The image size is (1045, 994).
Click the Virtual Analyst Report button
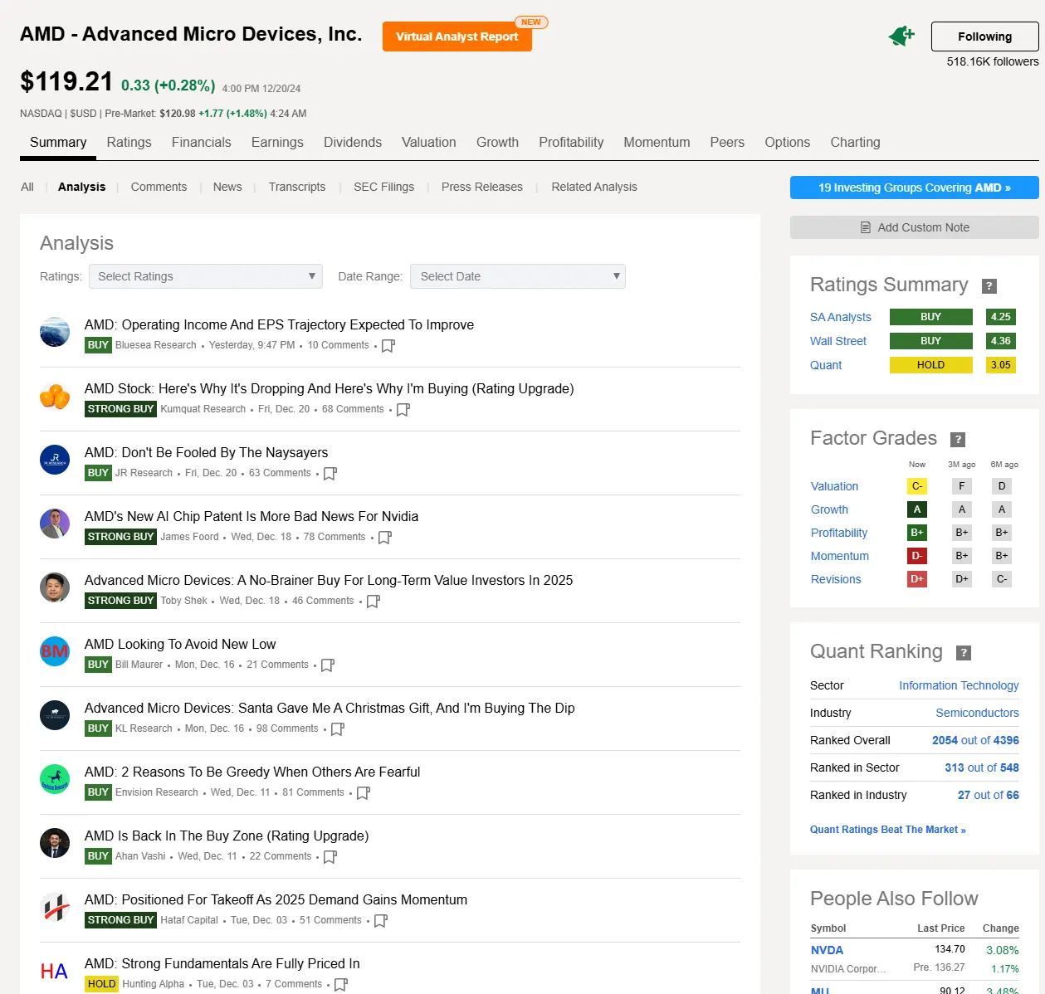click(457, 37)
